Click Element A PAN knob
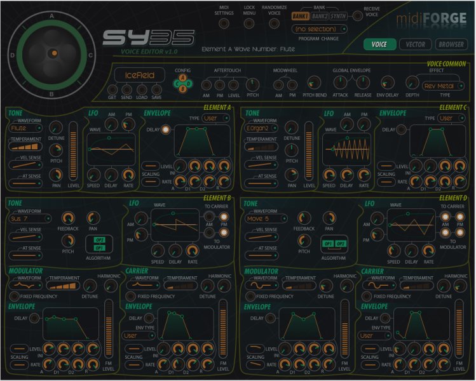This screenshot has width=476, height=381. pos(56,175)
